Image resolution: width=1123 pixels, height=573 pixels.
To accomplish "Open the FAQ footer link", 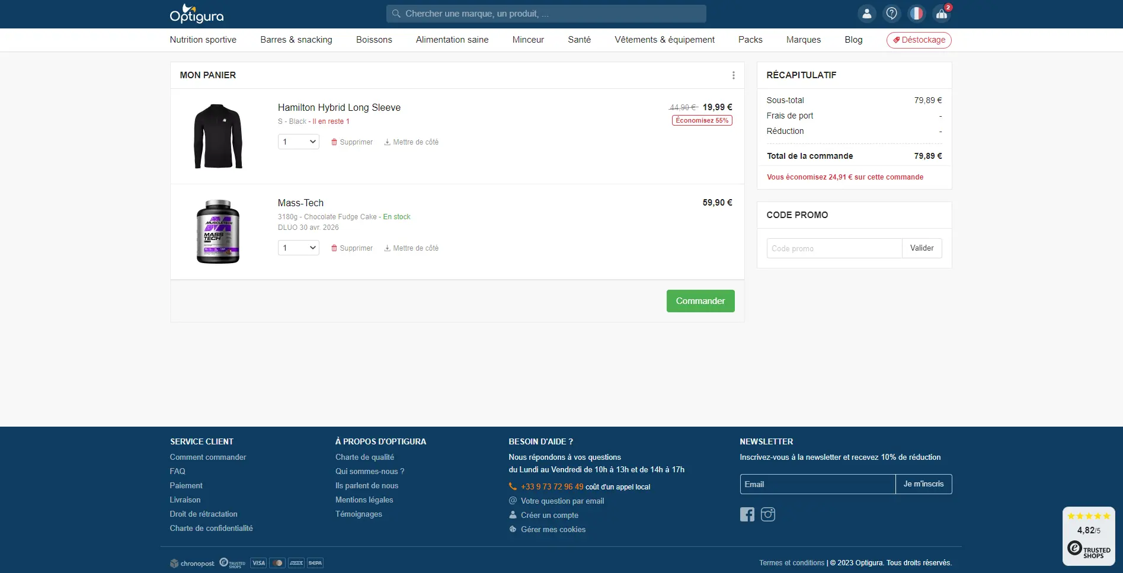I will click(178, 471).
